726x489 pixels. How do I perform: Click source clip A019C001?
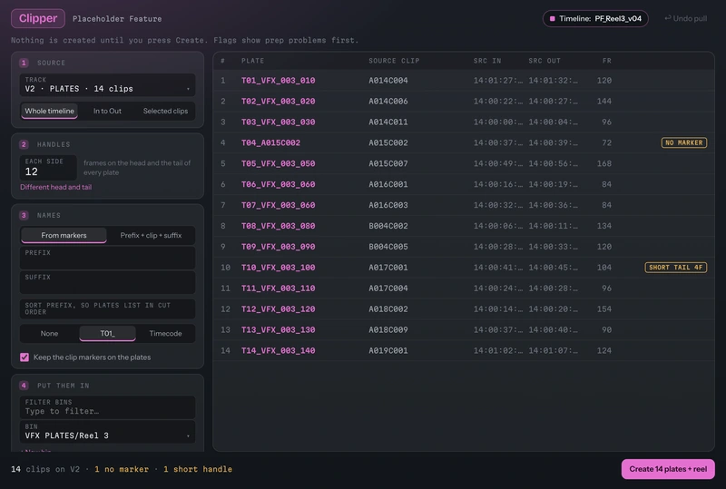[x=388, y=350]
